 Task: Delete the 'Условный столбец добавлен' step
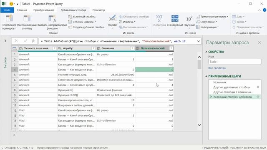(211, 97)
